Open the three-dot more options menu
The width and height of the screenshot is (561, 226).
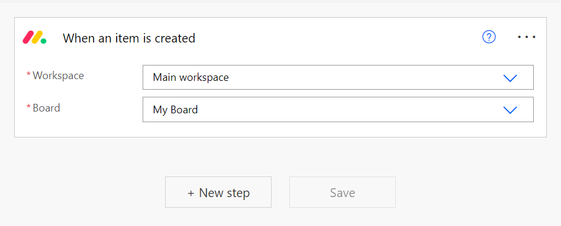click(x=527, y=37)
